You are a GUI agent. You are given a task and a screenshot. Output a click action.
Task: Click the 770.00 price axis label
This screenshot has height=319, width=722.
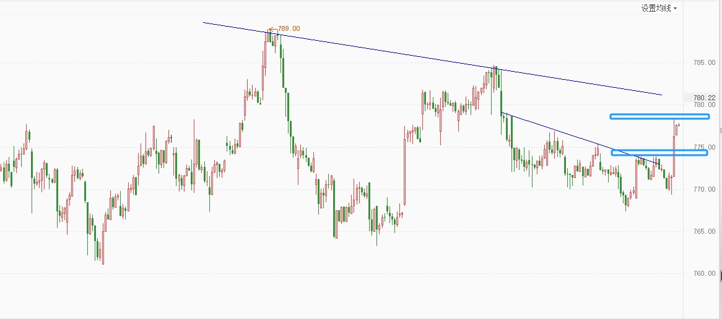click(705, 189)
